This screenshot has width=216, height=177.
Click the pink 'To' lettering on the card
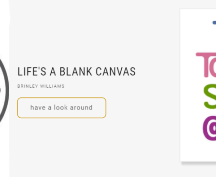tap(206, 65)
